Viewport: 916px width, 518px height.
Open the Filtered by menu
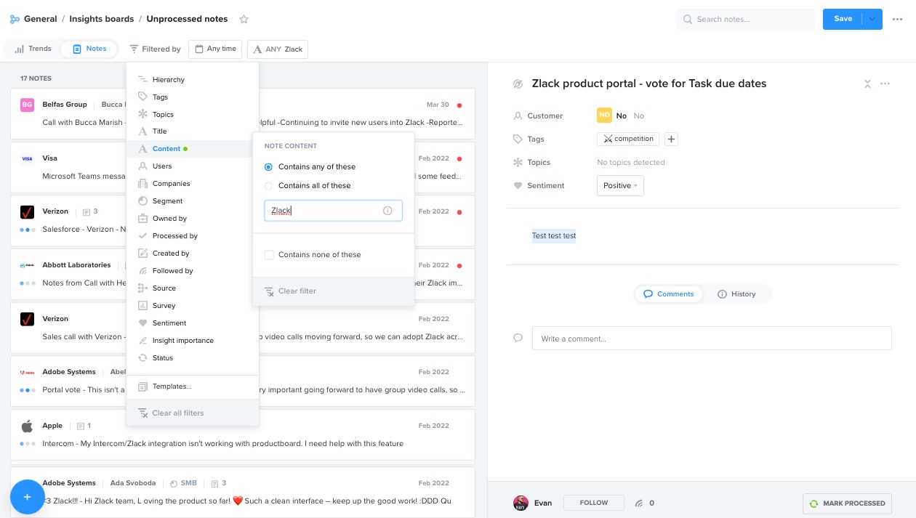(155, 49)
